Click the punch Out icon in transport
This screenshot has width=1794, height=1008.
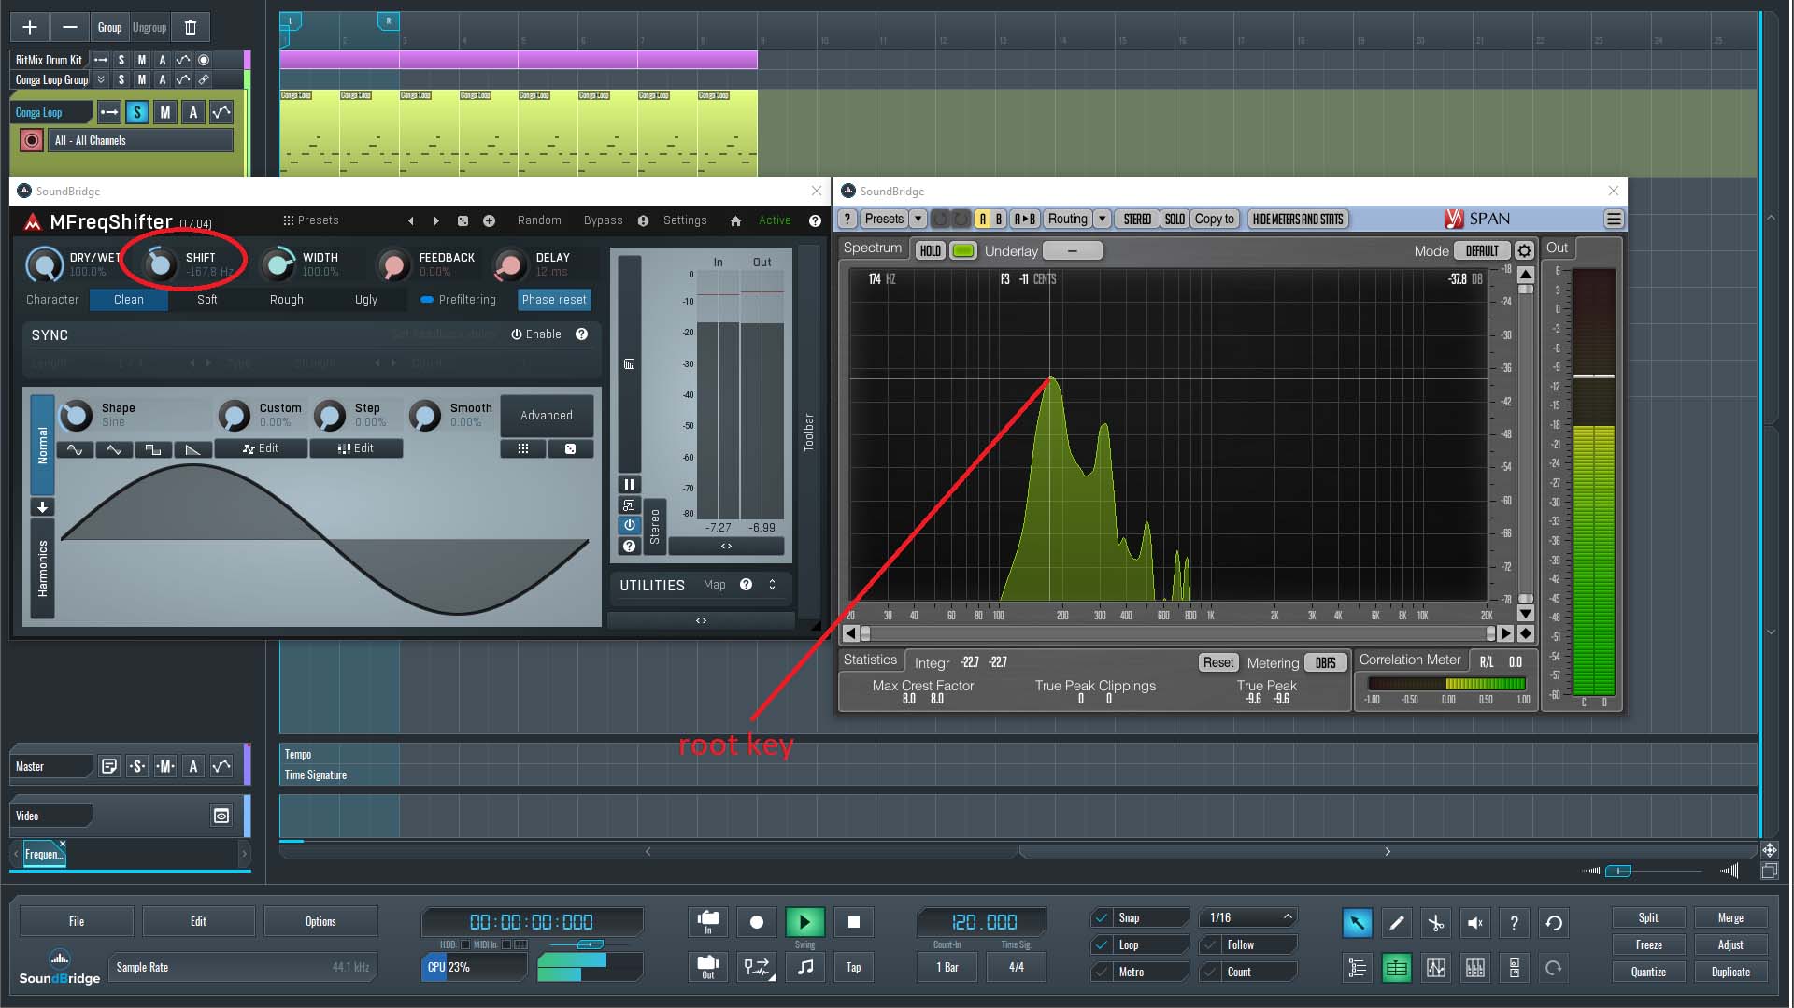[708, 967]
